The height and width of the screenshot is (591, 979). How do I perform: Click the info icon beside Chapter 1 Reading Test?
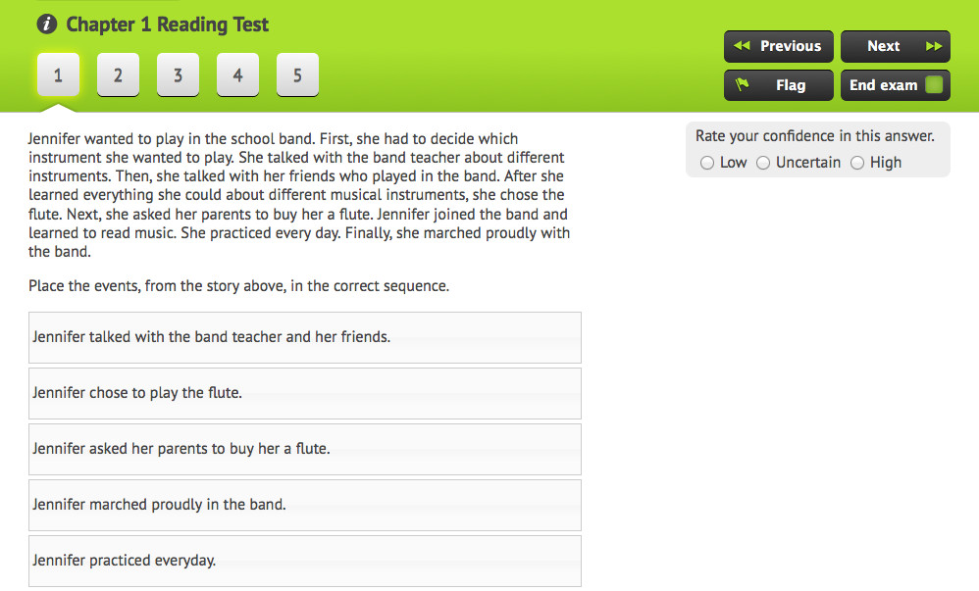(x=47, y=25)
